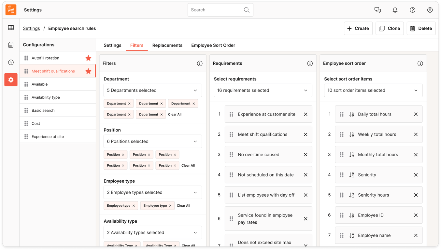
Task: Toggle favorite star on Autofill rotation
Action: 88,58
